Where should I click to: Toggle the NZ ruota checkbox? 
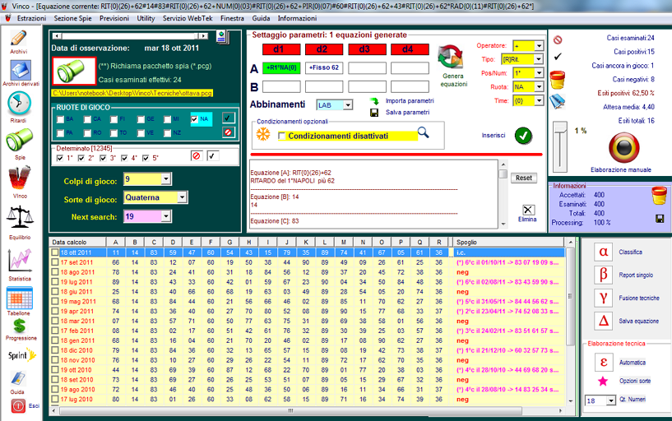click(x=168, y=133)
